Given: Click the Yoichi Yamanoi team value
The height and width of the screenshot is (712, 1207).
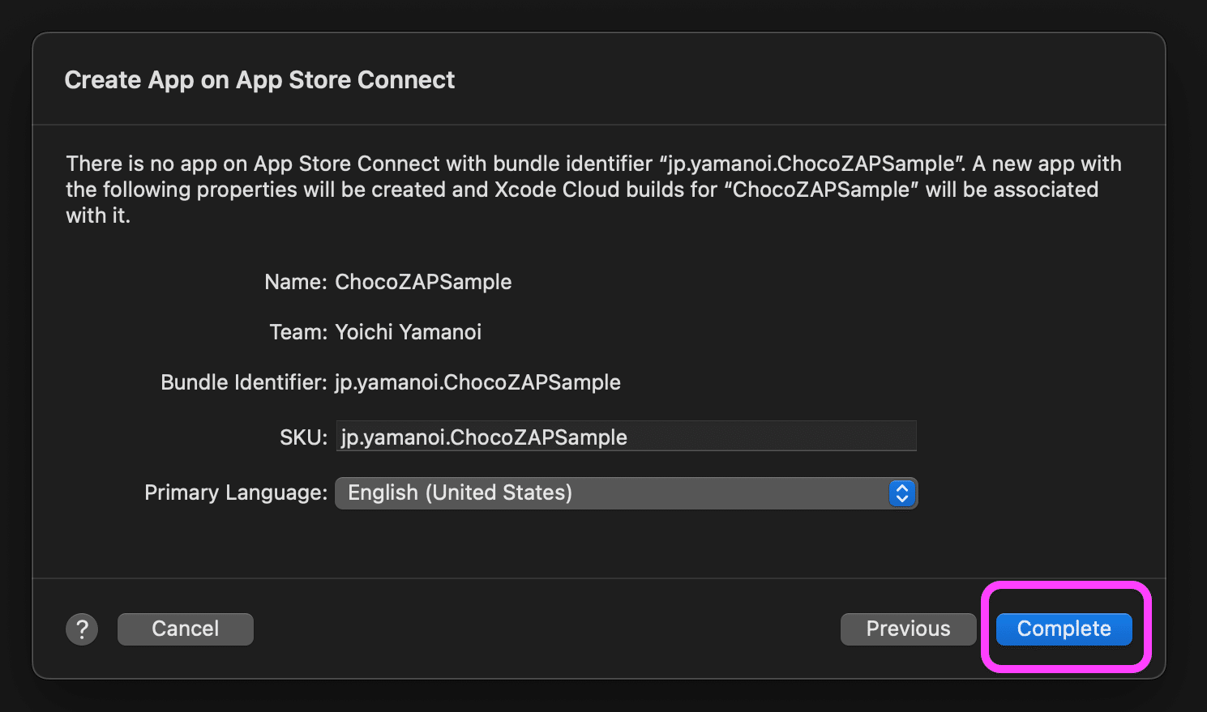Looking at the screenshot, I should (408, 332).
